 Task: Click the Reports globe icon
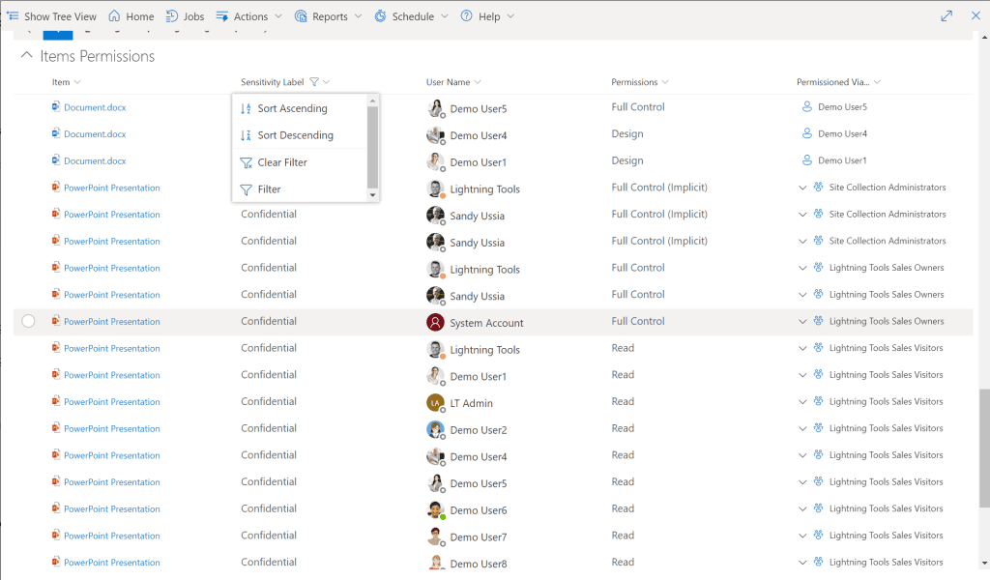(x=301, y=15)
